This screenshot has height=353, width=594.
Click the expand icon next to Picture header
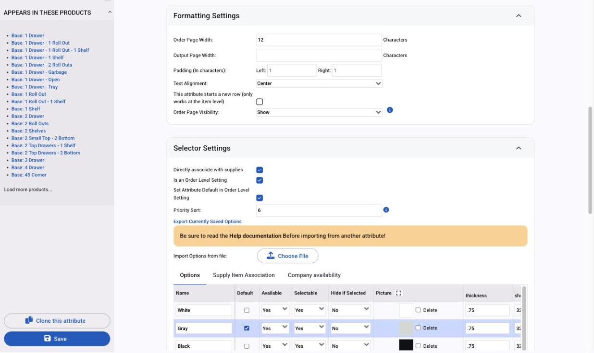point(398,293)
